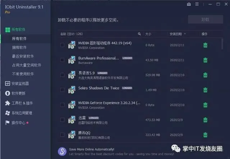
Task: Open the 操作中心 section
Action: pos(18,123)
